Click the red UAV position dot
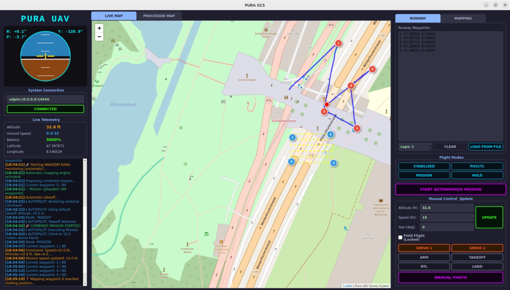 click(327, 105)
